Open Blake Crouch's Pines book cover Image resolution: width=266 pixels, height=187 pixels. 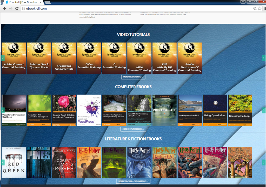tap(39, 162)
